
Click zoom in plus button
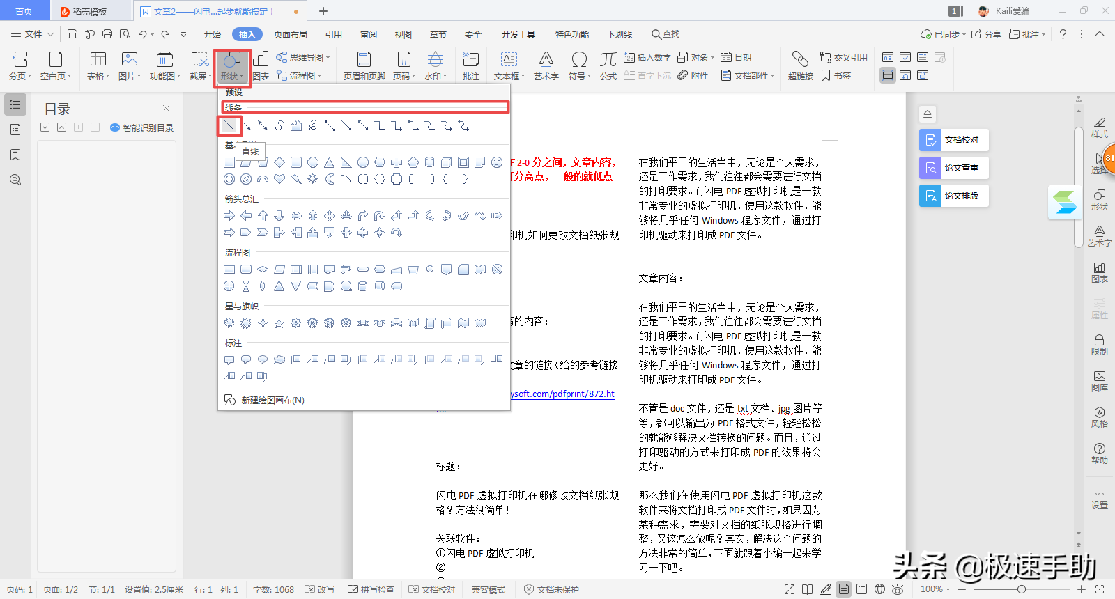point(1081,589)
